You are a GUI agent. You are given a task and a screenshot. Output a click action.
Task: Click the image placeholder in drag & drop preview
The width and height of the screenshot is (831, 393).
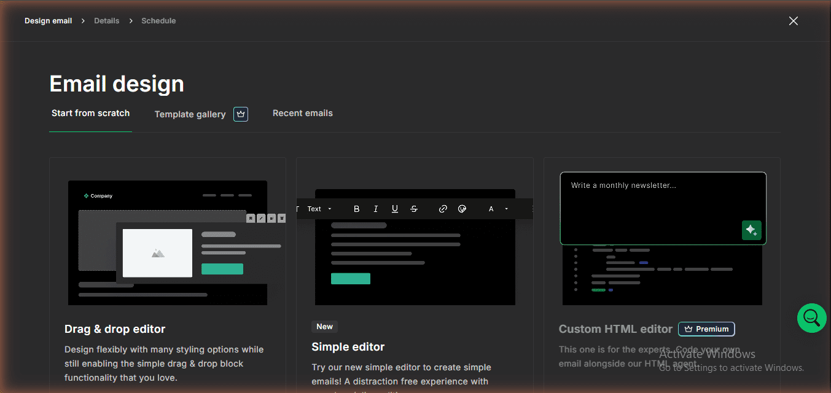coord(157,253)
